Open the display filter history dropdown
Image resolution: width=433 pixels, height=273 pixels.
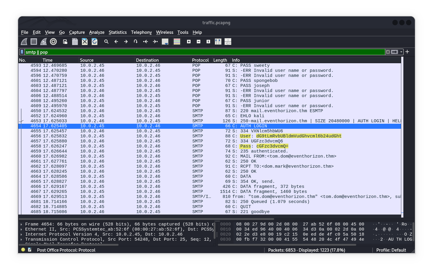(x=401, y=52)
